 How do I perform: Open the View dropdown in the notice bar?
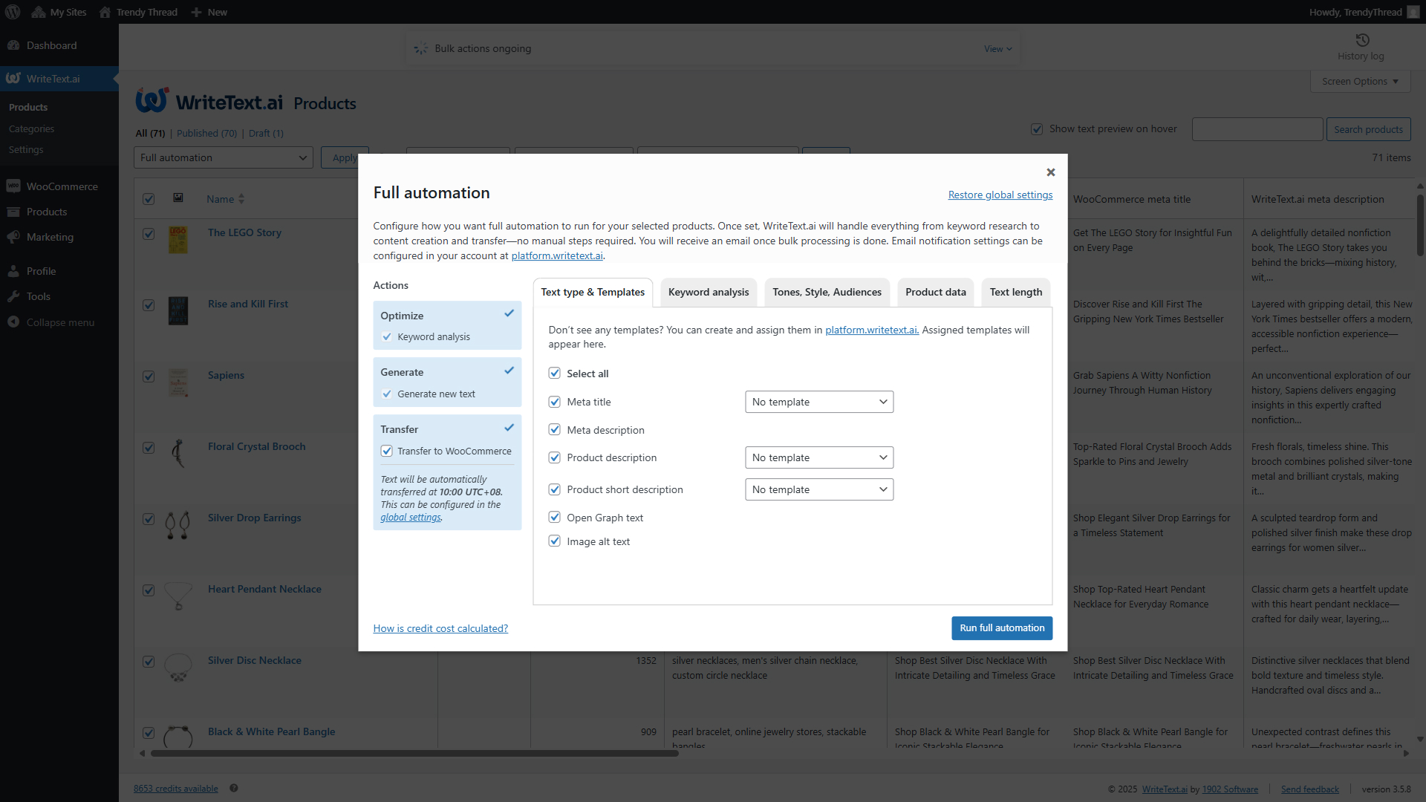[997, 48]
